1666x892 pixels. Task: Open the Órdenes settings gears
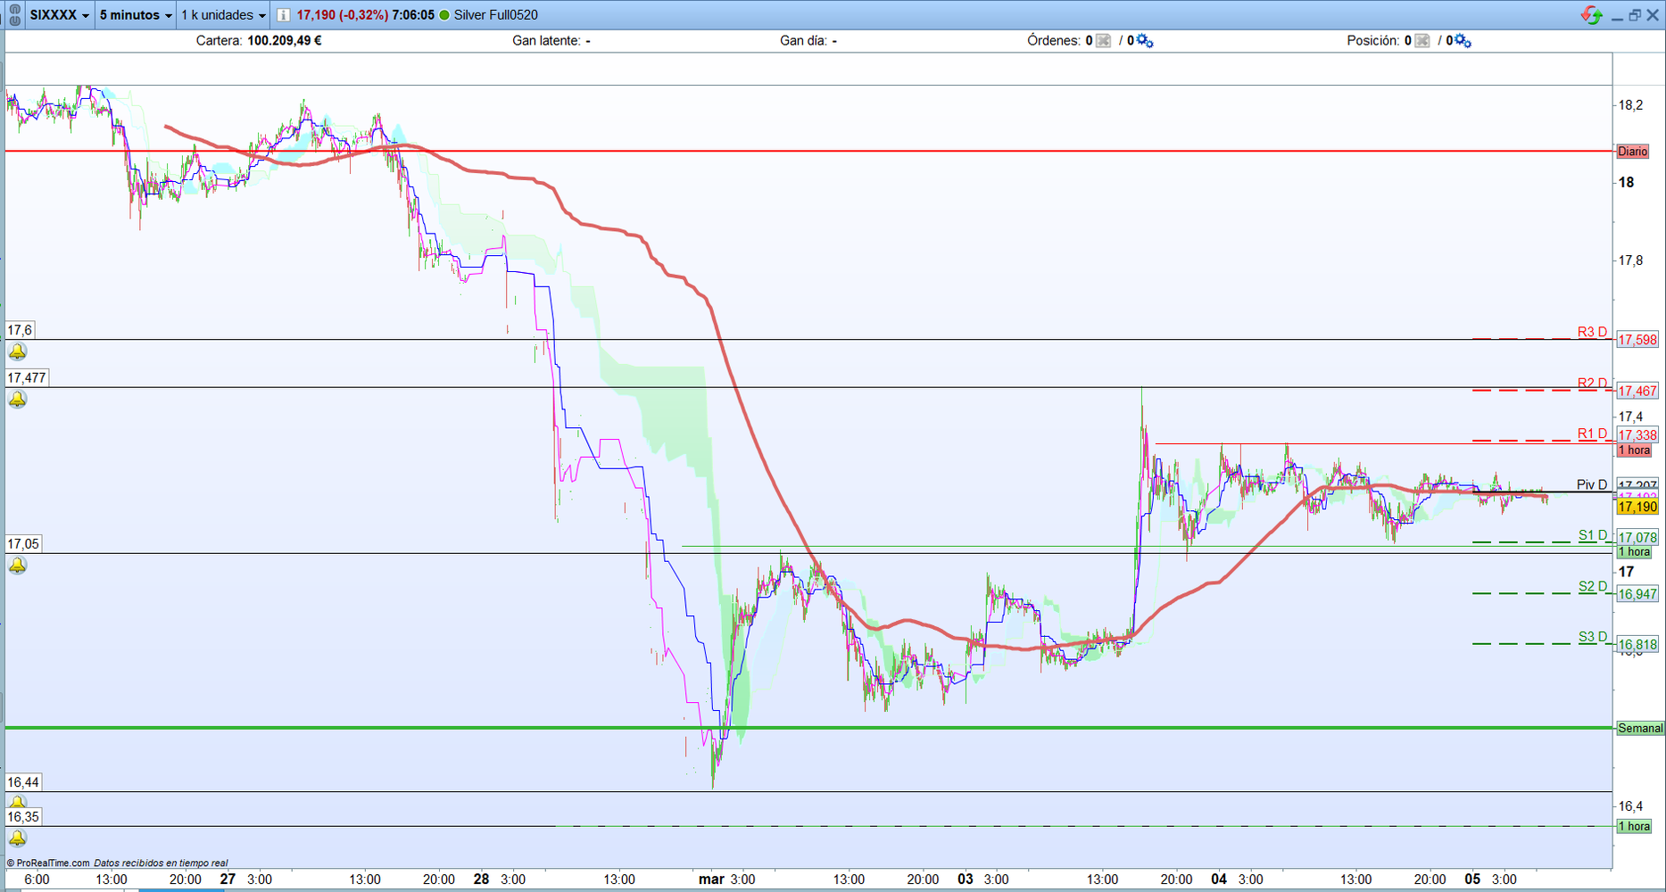click(x=1145, y=41)
